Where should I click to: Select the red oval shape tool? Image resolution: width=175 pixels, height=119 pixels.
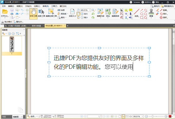click(x=142, y=14)
